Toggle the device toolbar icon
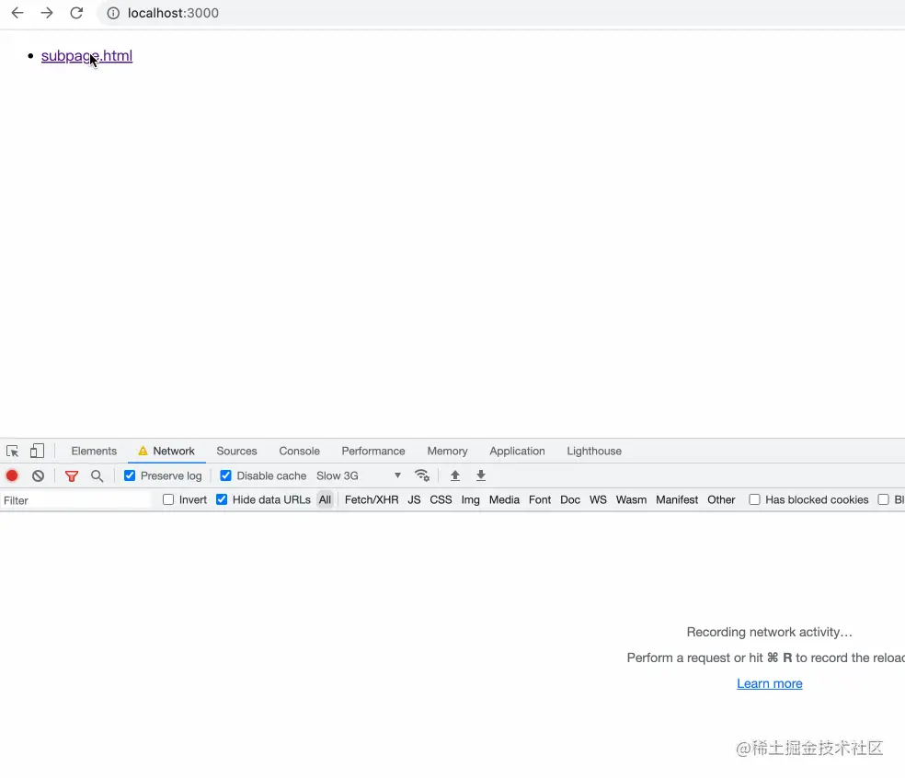Screen dimensions: 905x778 click(x=37, y=451)
